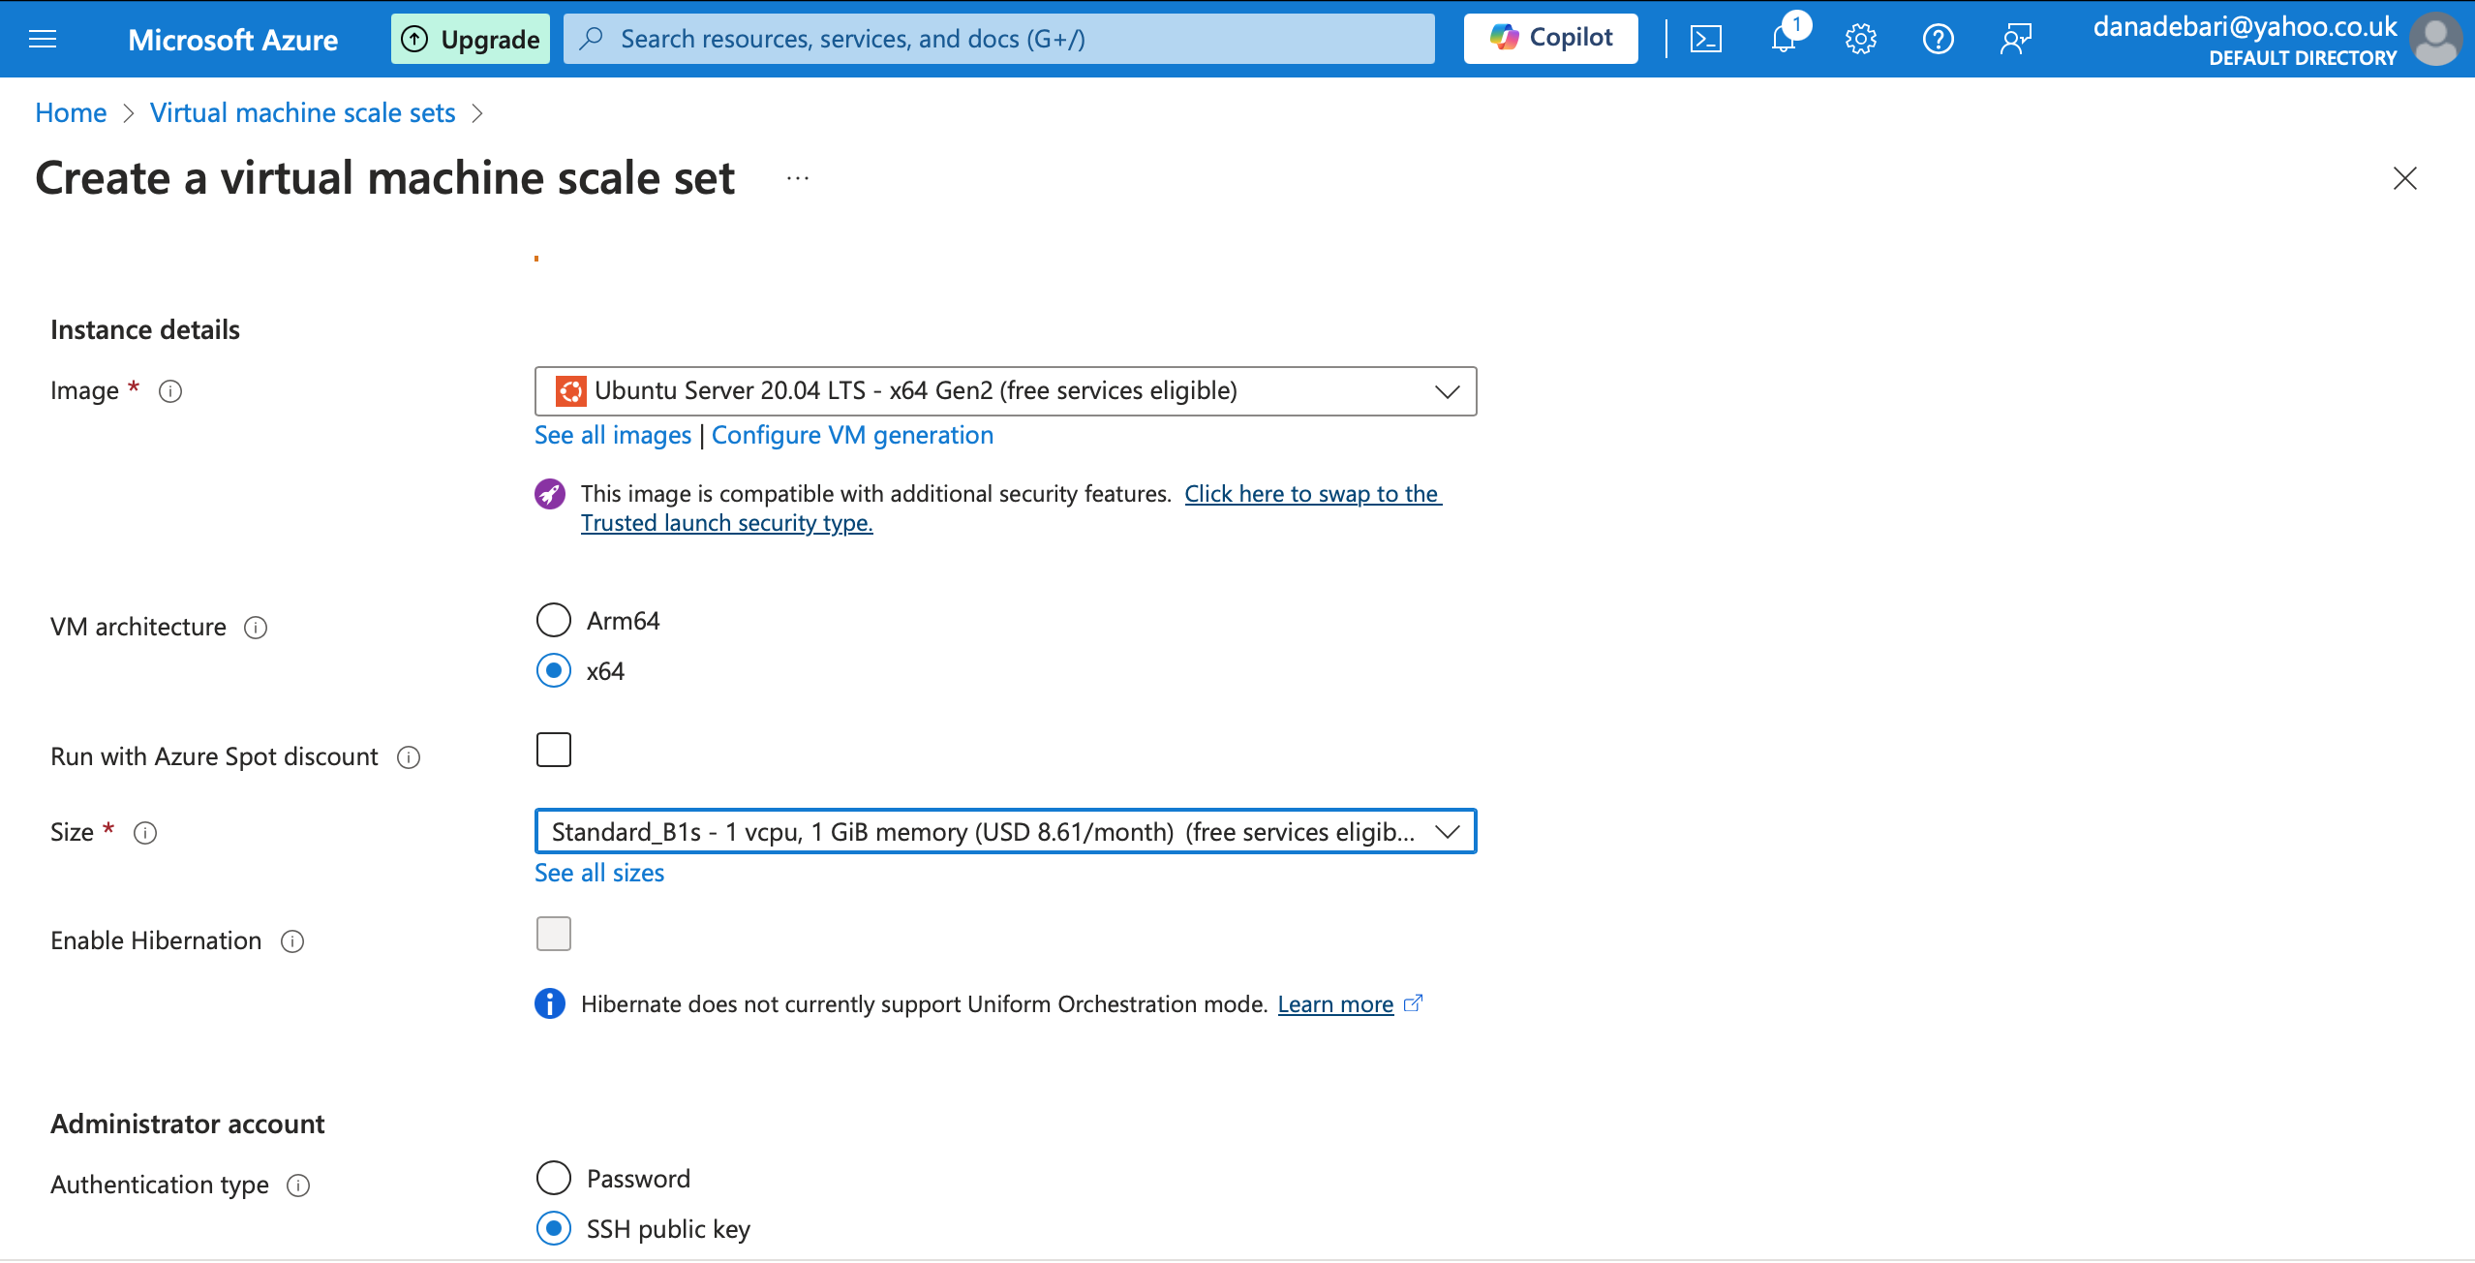
Task: Open the hamburger portal menu
Action: pyautogui.click(x=43, y=39)
